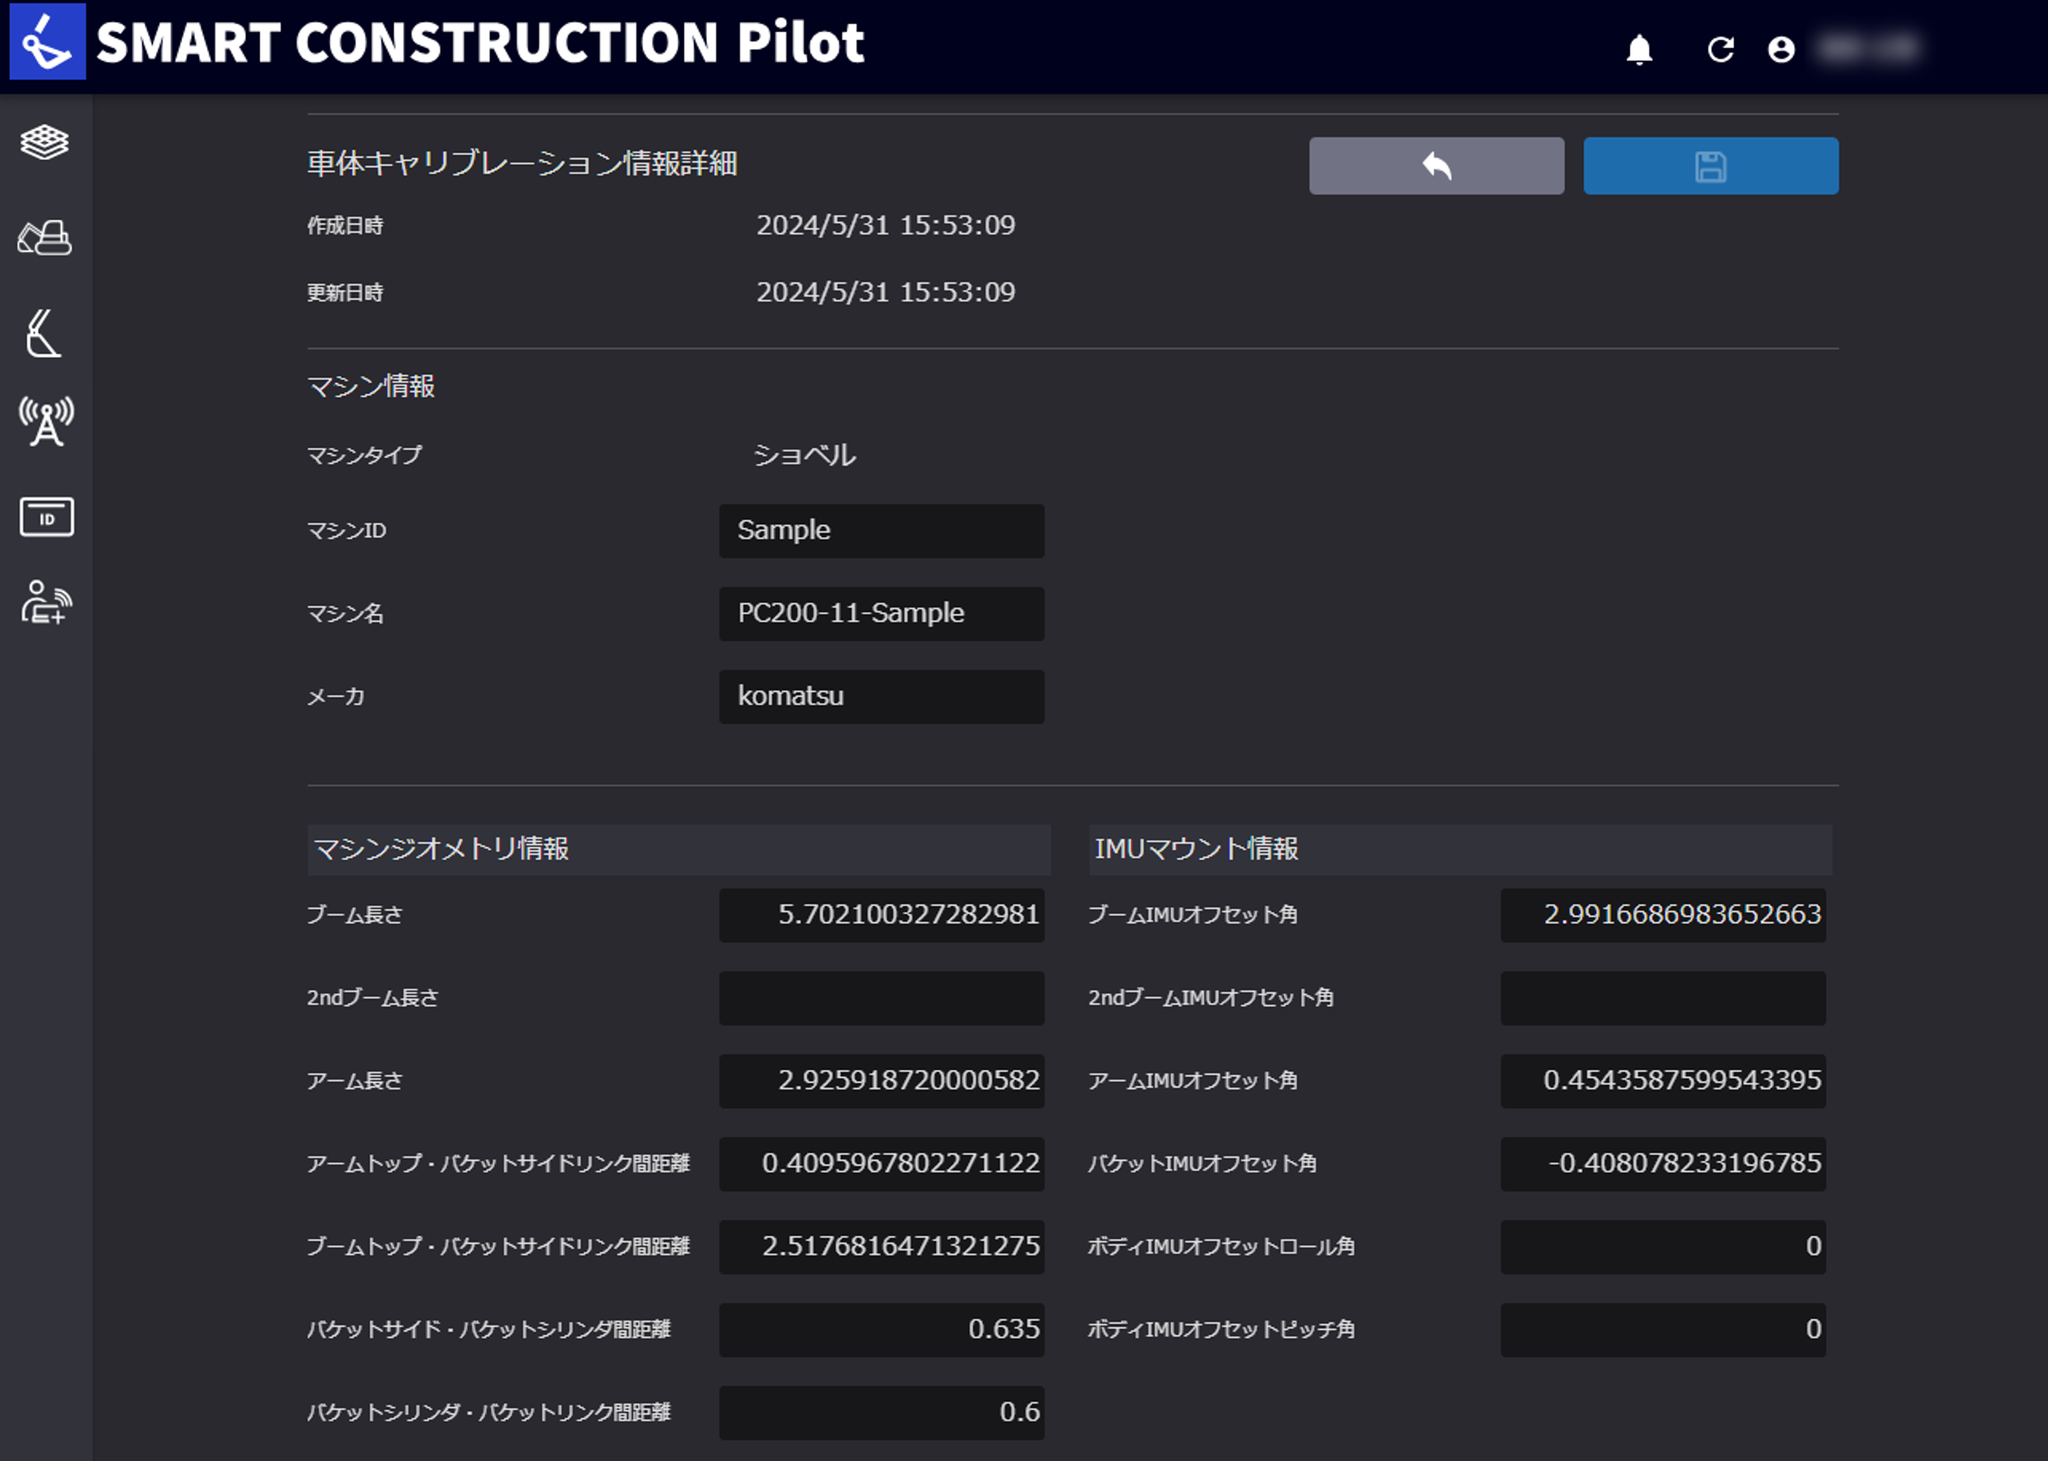
Task: Open the notifications bell
Action: coord(1640,50)
